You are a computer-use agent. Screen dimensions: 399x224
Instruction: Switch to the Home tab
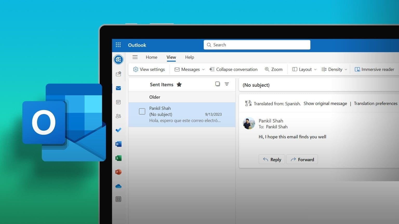[x=151, y=57]
